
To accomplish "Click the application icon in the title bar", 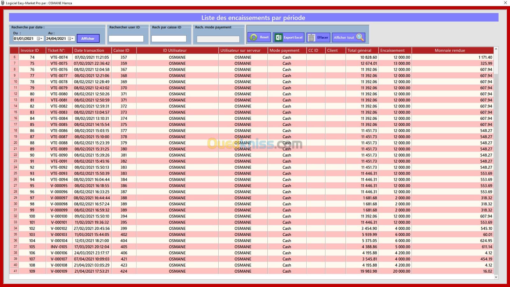I will (x=3, y=3).
